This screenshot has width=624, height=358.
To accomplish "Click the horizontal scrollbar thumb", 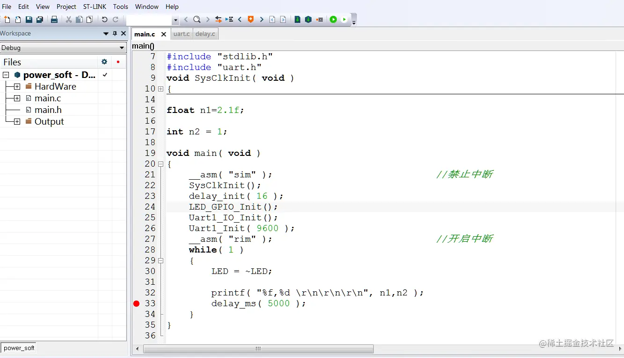I will (x=258, y=349).
